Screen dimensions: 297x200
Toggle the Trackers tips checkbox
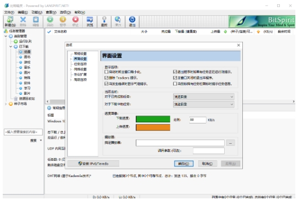(x=106, y=78)
